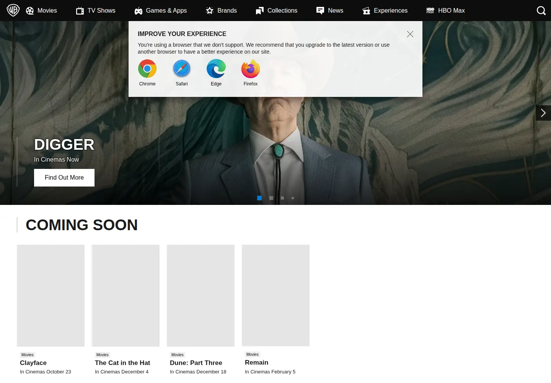This screenshot has width=551, height=383.
Task: Choose the Chrome browser icon
Action: [147, 69]
